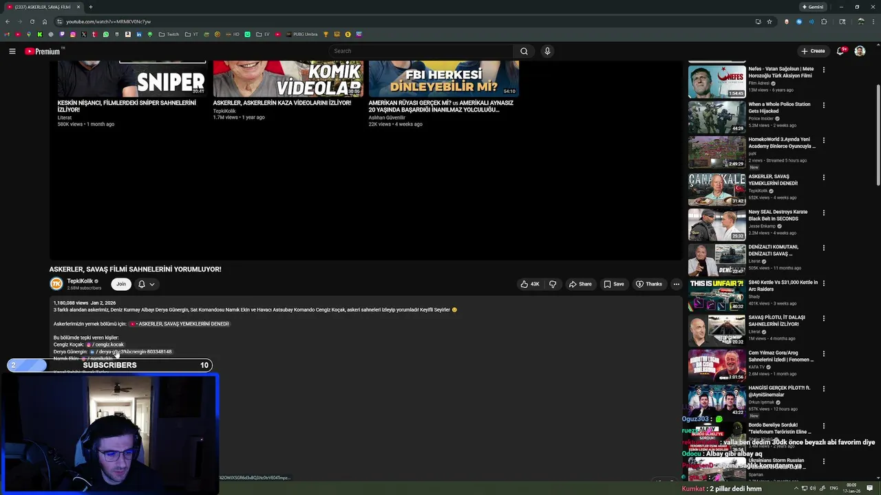Open the Denizaltı Komutanı video thumbnail
This screenshot has width=881, height=495.
pyautogui.click(x=717, y=259)
